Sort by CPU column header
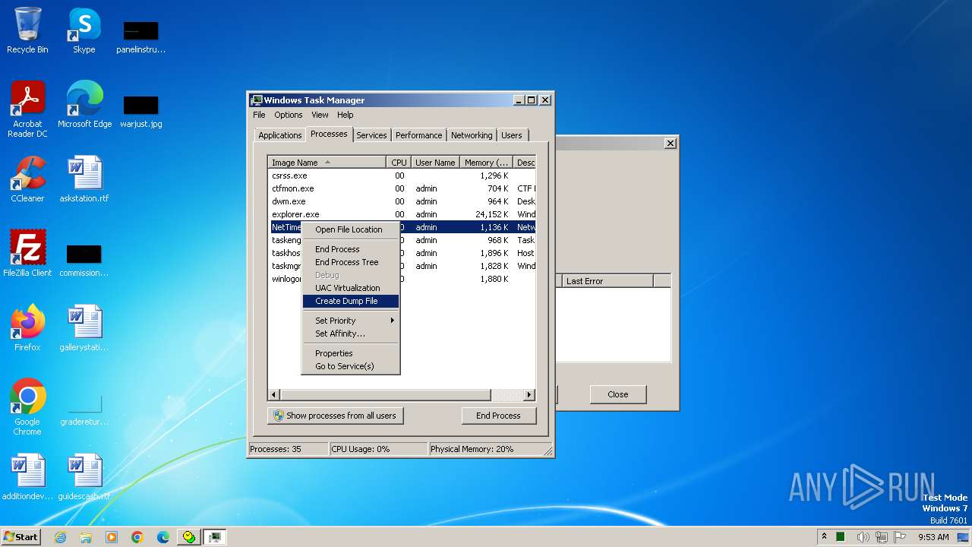 pos(399,163)
